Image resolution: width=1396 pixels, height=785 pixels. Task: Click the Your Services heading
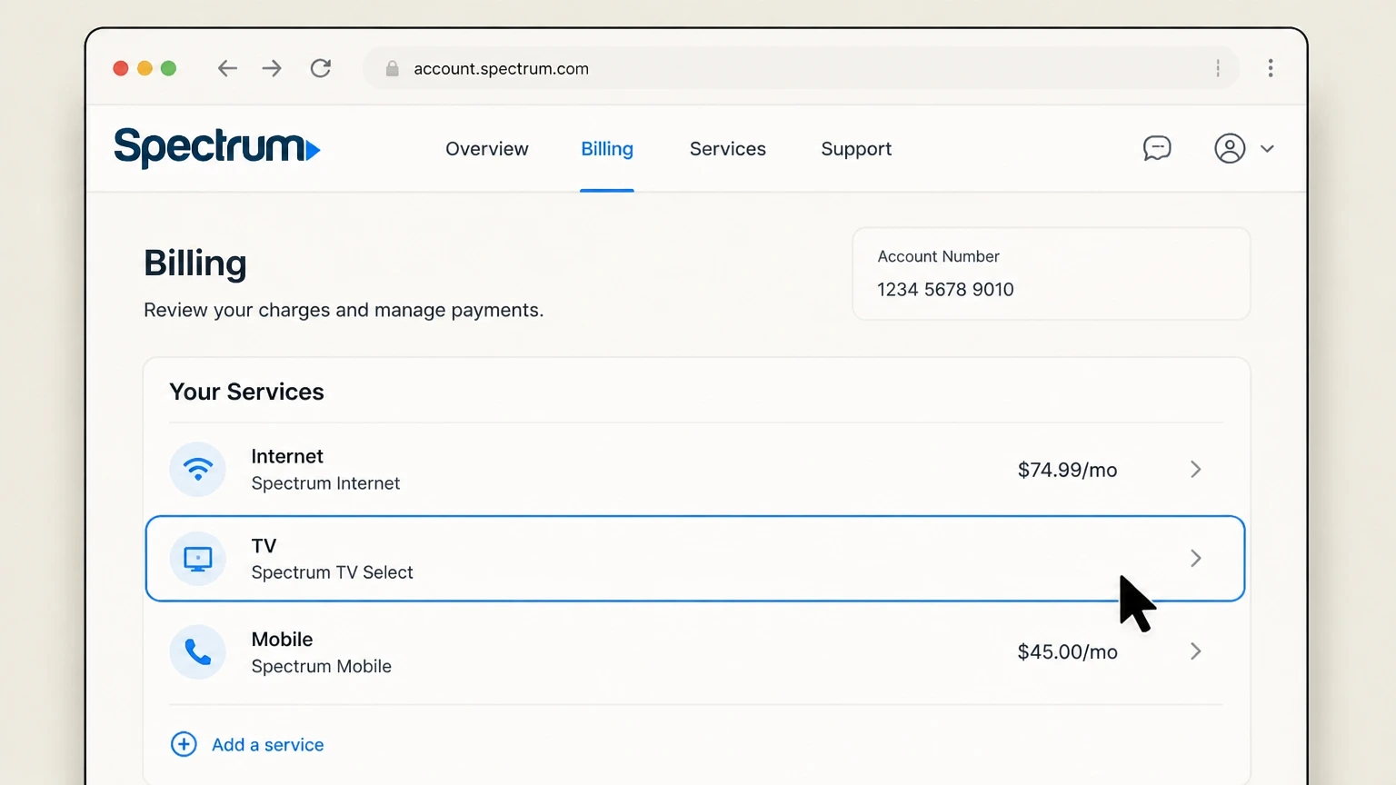pos(247,392)
